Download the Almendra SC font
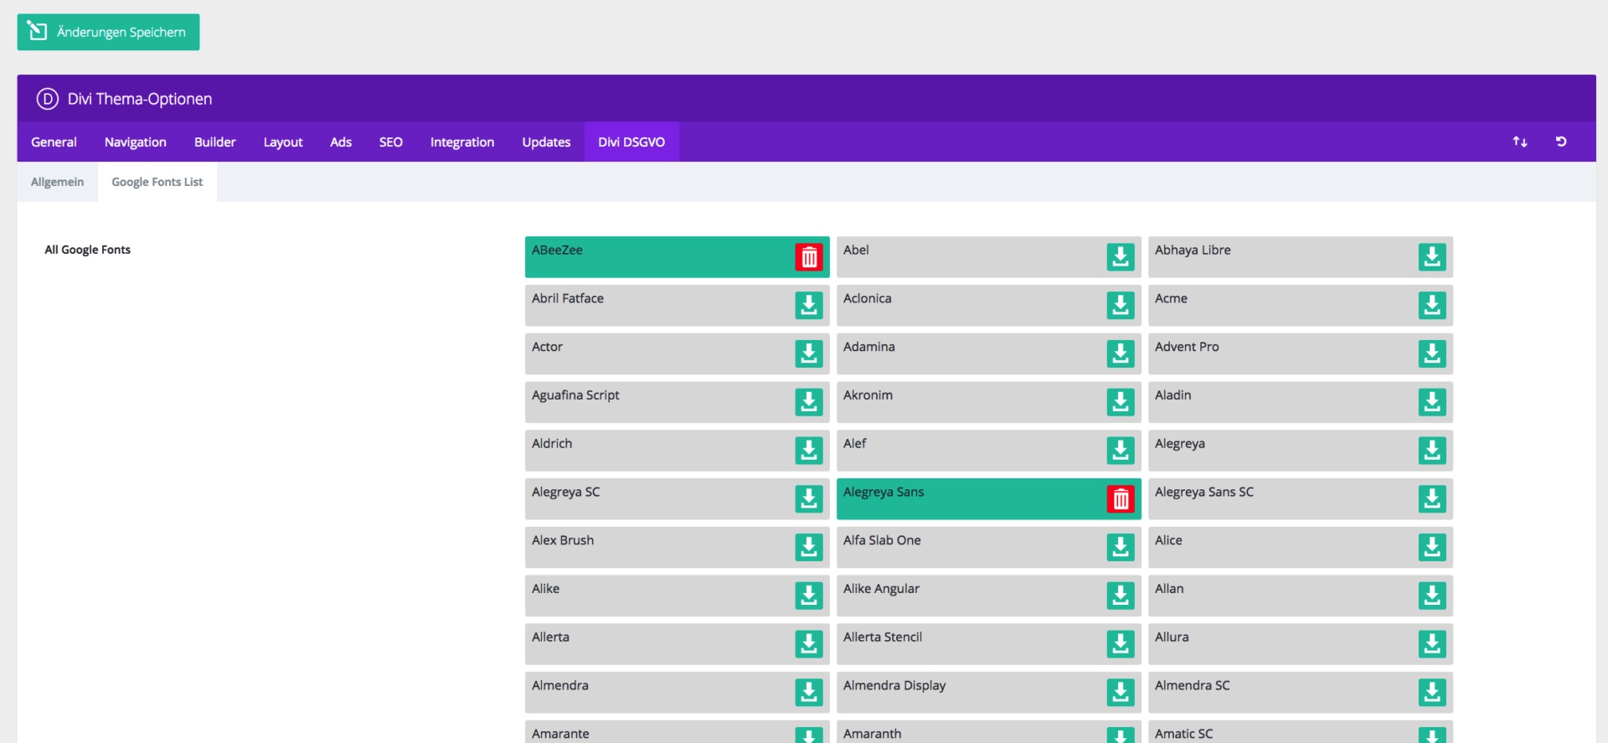The height and width of the screenshot is (743, 1608). coord(1432,693)
